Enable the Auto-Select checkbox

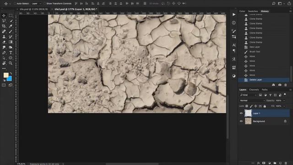[15, 4]
